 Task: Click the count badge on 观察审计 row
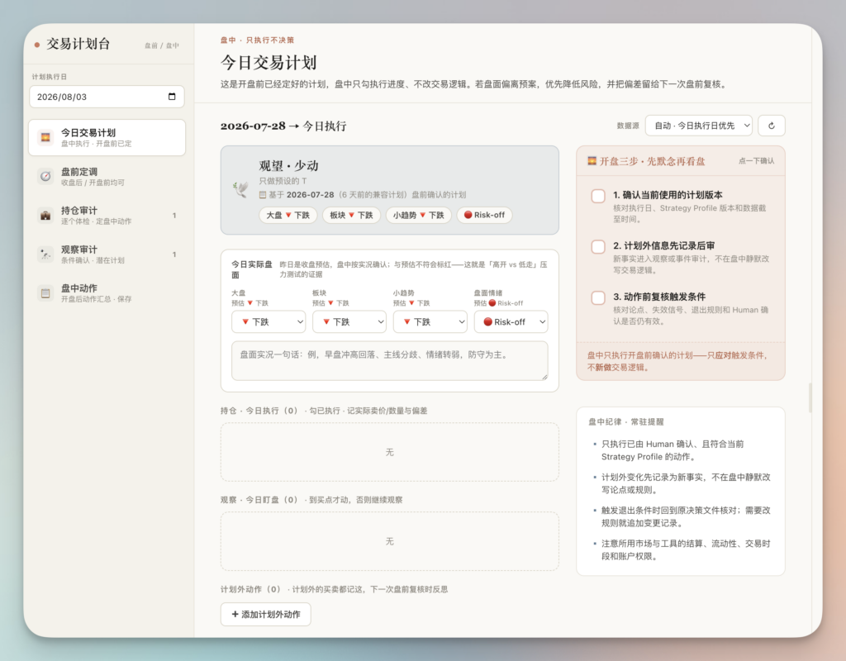point(174,254)
